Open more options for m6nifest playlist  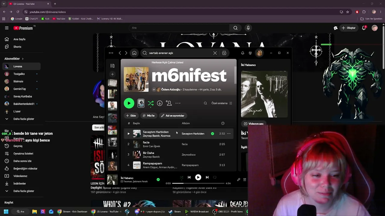tap(178, 103)
